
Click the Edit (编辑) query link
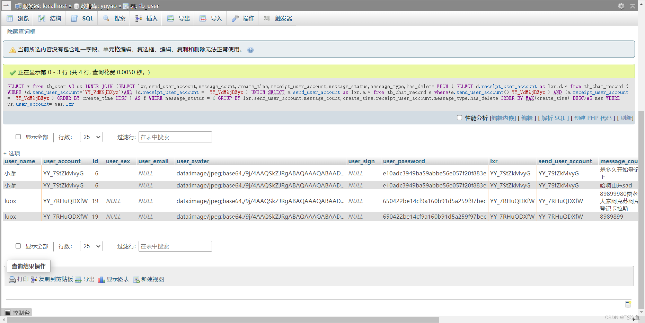click(x=527, y=118)
